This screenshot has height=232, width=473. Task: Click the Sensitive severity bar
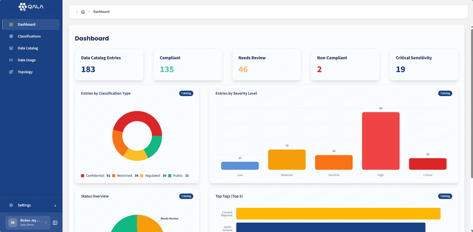pos(334,162)
